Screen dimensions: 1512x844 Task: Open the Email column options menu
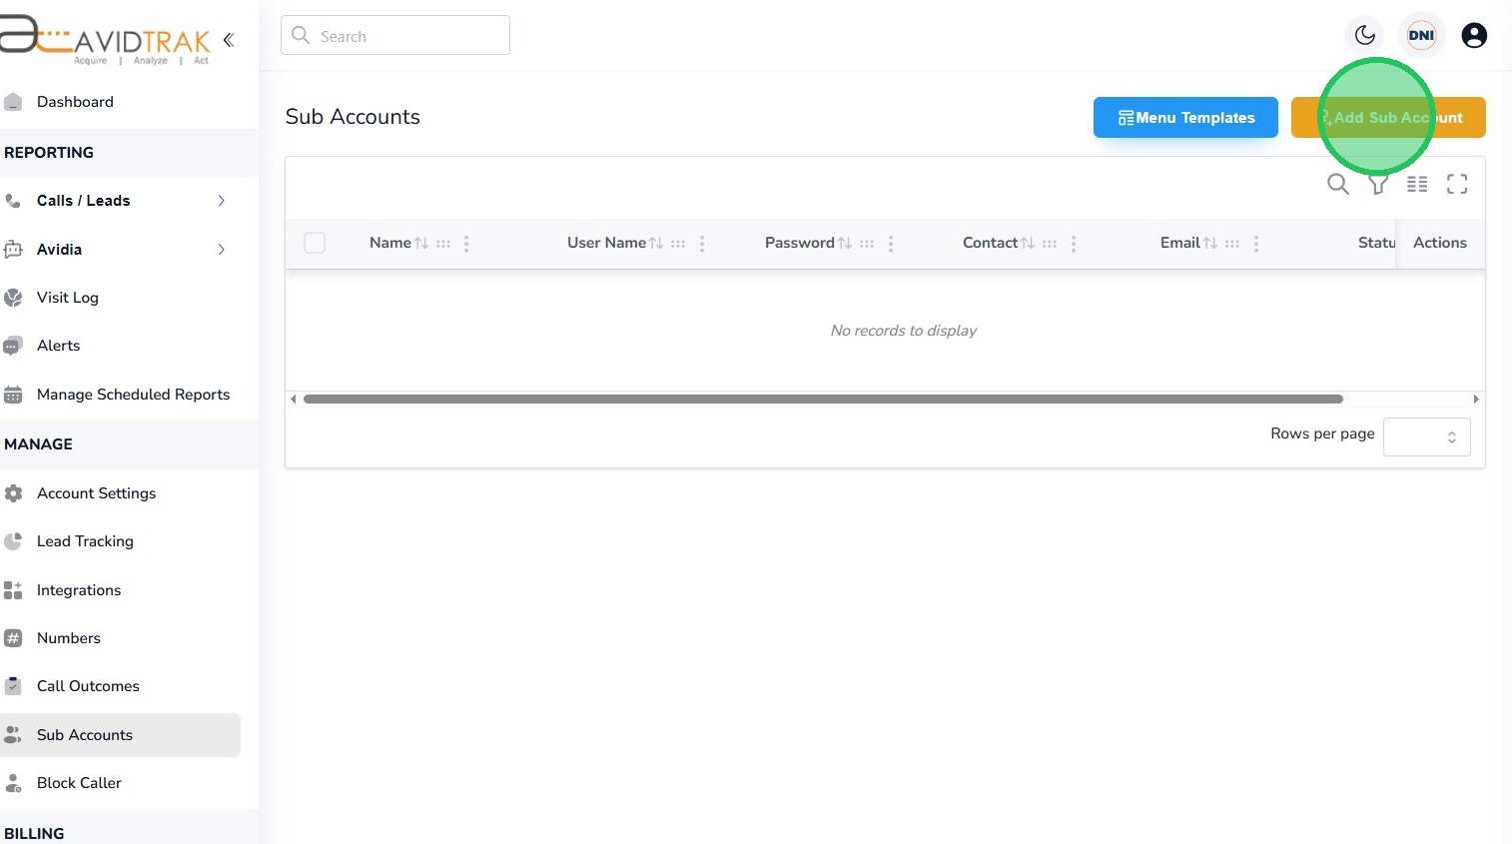1256,244
